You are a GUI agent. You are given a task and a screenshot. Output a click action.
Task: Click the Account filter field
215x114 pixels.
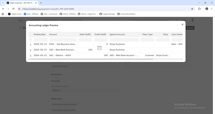click(63, 40)
